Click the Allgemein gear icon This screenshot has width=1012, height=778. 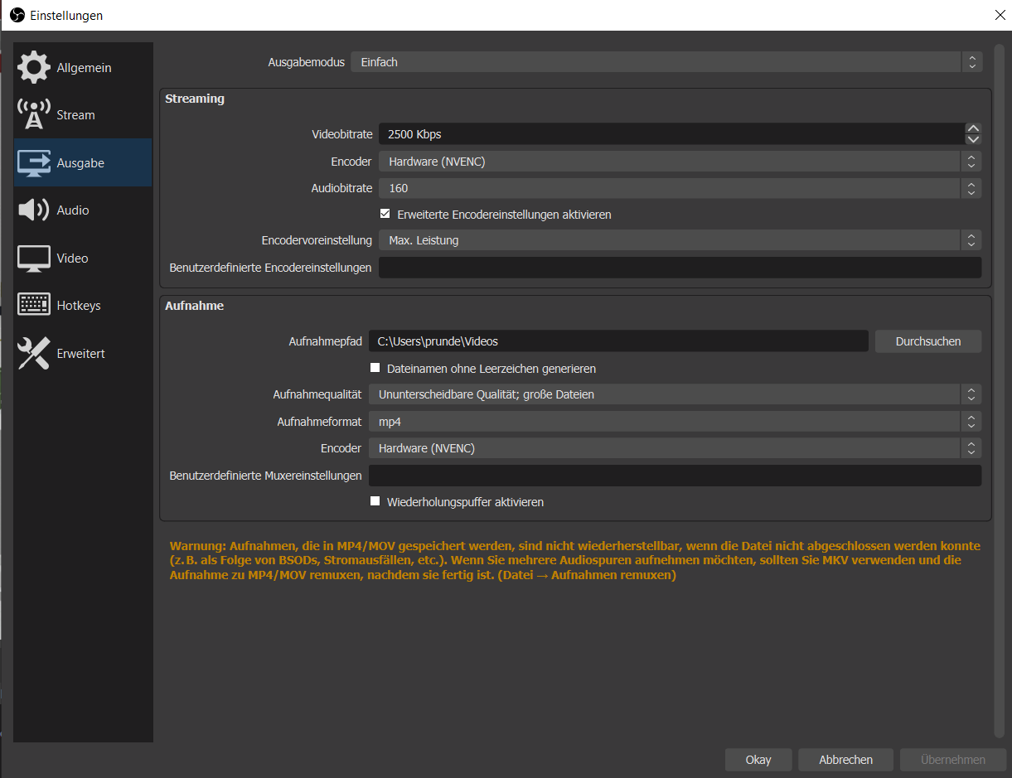(34, 67)
